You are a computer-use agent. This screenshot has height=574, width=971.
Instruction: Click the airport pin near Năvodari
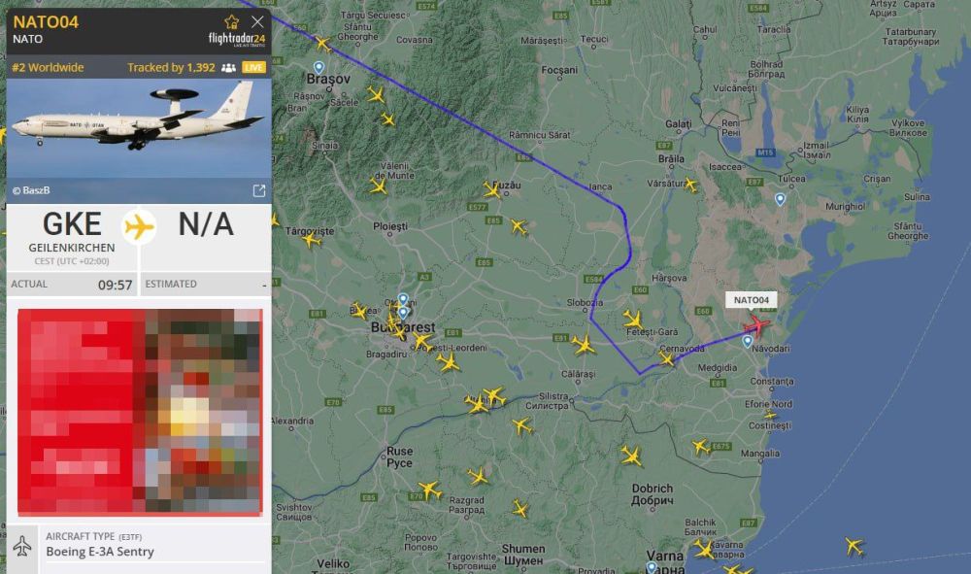point(748,341)
